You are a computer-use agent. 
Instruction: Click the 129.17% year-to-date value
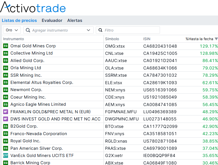coord(209,46)
